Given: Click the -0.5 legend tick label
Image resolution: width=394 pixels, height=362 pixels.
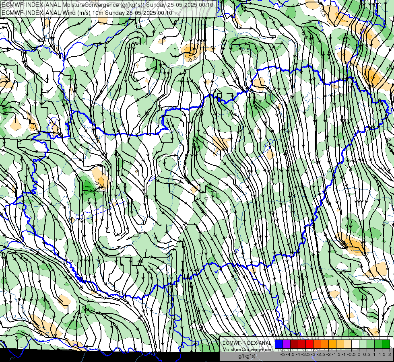Looking at the screenshot, I should click(x=351, y=354).
